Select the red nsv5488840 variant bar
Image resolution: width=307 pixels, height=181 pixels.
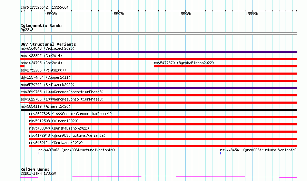point(163,132)
